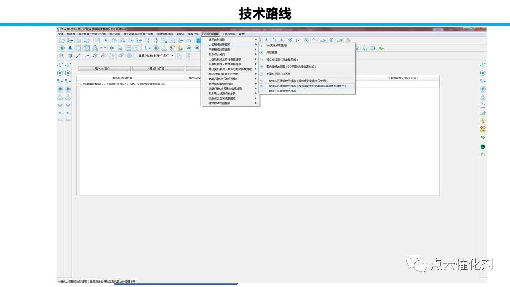Click the person portrait icon beside toolbar dropdown
The width and height of the screenshot is (510, 287).
click(180, 56)
